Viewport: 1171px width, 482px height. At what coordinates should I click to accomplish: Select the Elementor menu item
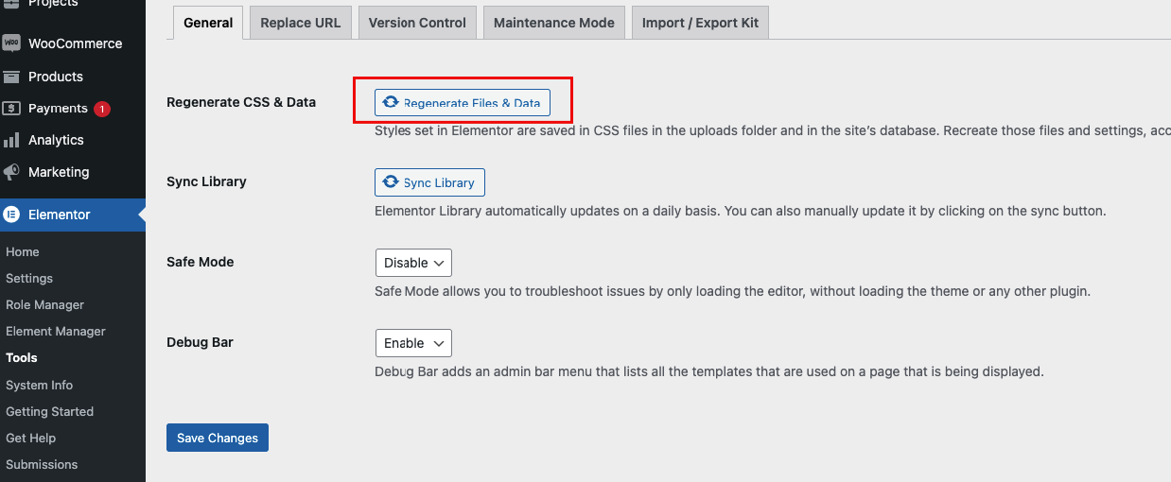[73, 215]
